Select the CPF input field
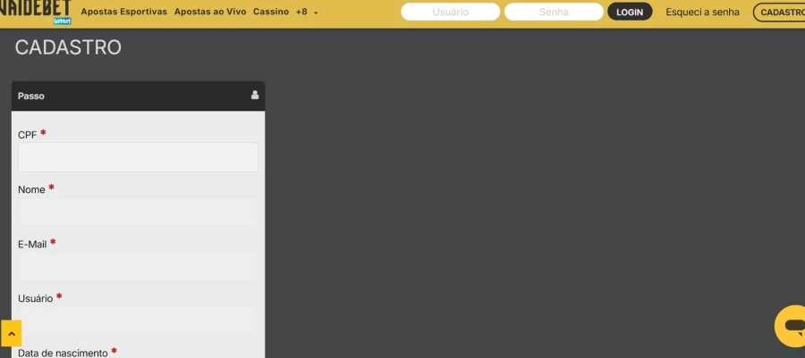The image size is (805, 358). [x=138, y=157]
